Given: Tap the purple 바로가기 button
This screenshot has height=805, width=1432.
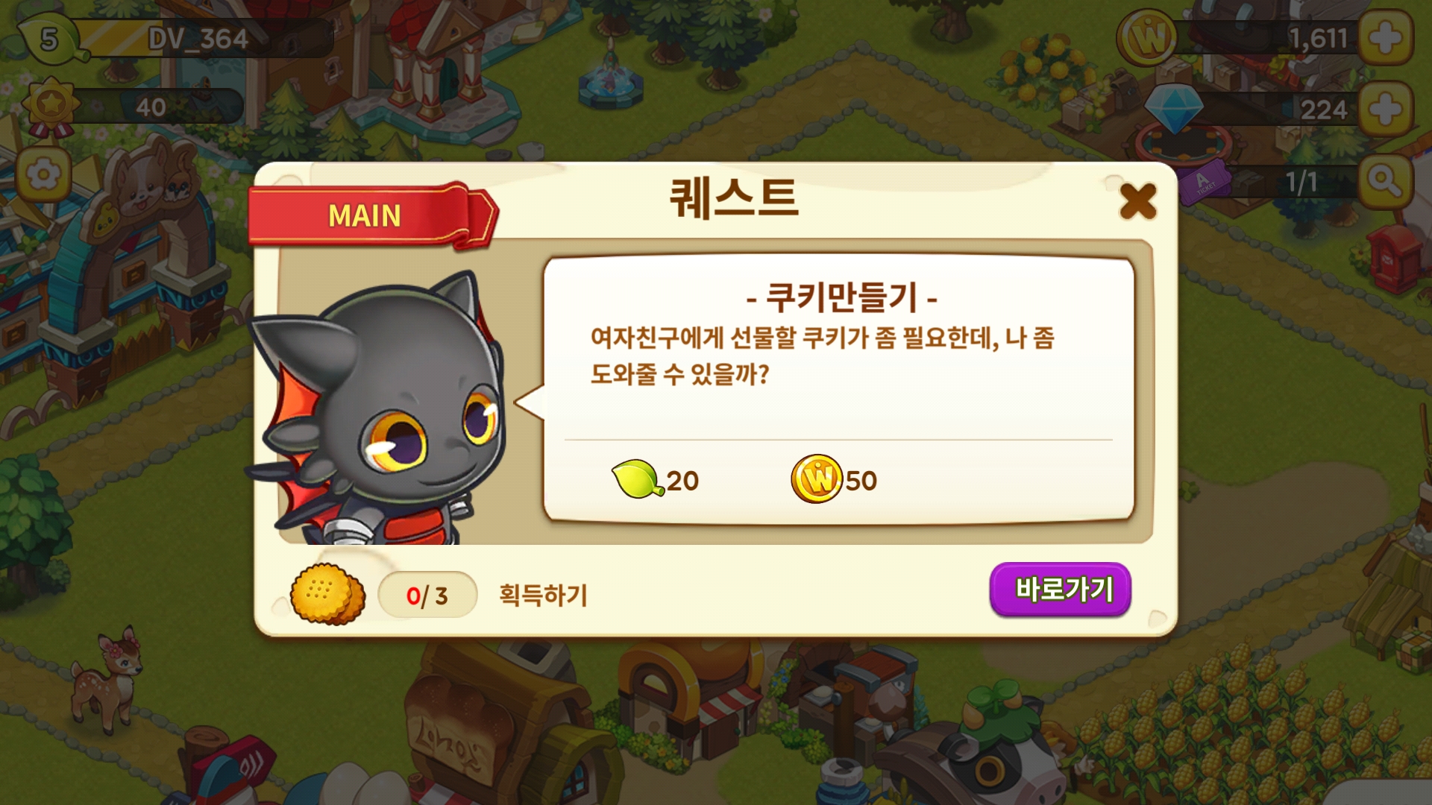Looking at the screenshot, I should [x=1060, y=590].
